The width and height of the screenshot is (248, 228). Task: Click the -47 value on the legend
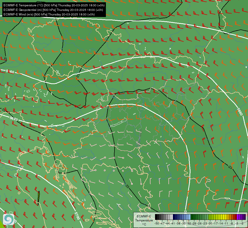[162, 223]
